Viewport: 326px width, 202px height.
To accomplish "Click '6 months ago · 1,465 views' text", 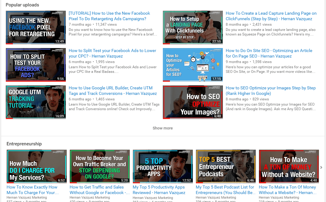I will (x=92, y=99).
